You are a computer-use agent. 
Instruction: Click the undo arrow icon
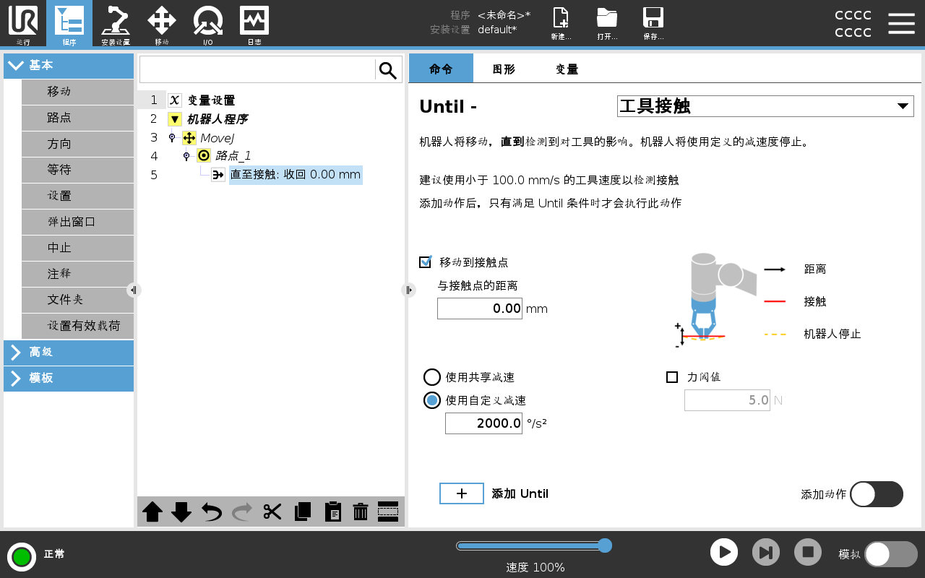point(212,512)
